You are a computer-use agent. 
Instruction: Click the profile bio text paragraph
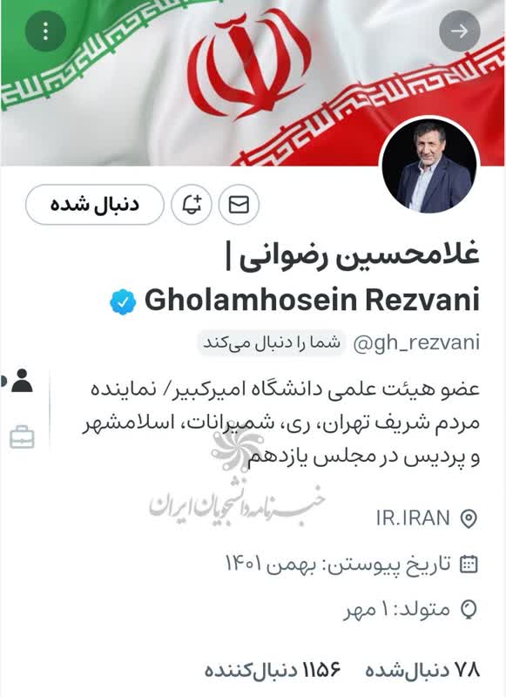[280, 423]
